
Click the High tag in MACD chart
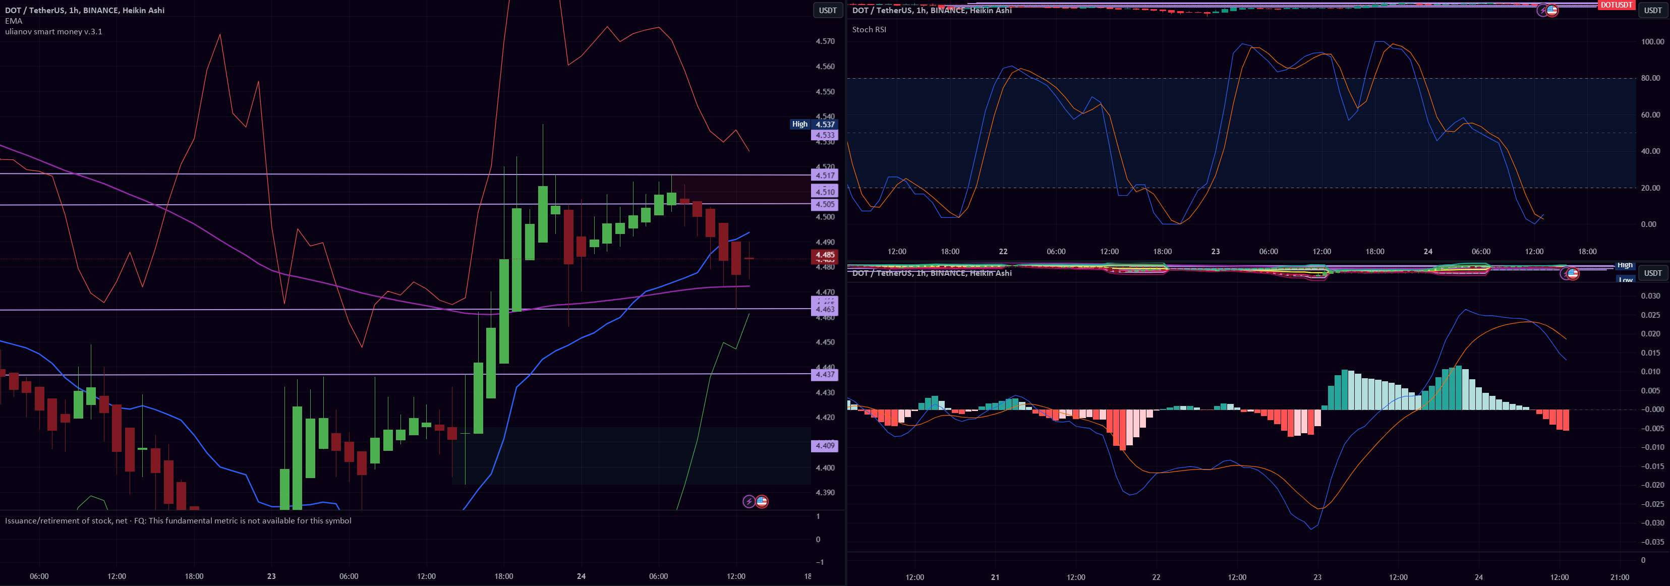coord(1625,266)
